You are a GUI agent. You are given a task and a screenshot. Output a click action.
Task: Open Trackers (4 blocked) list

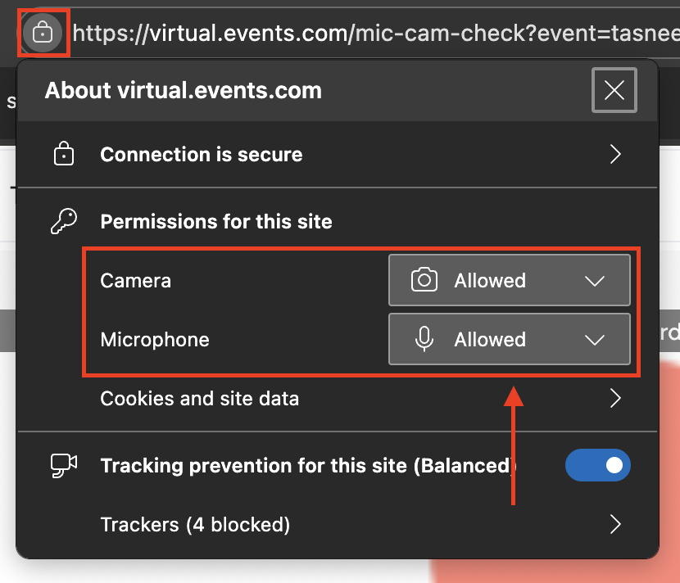(195, 524)
